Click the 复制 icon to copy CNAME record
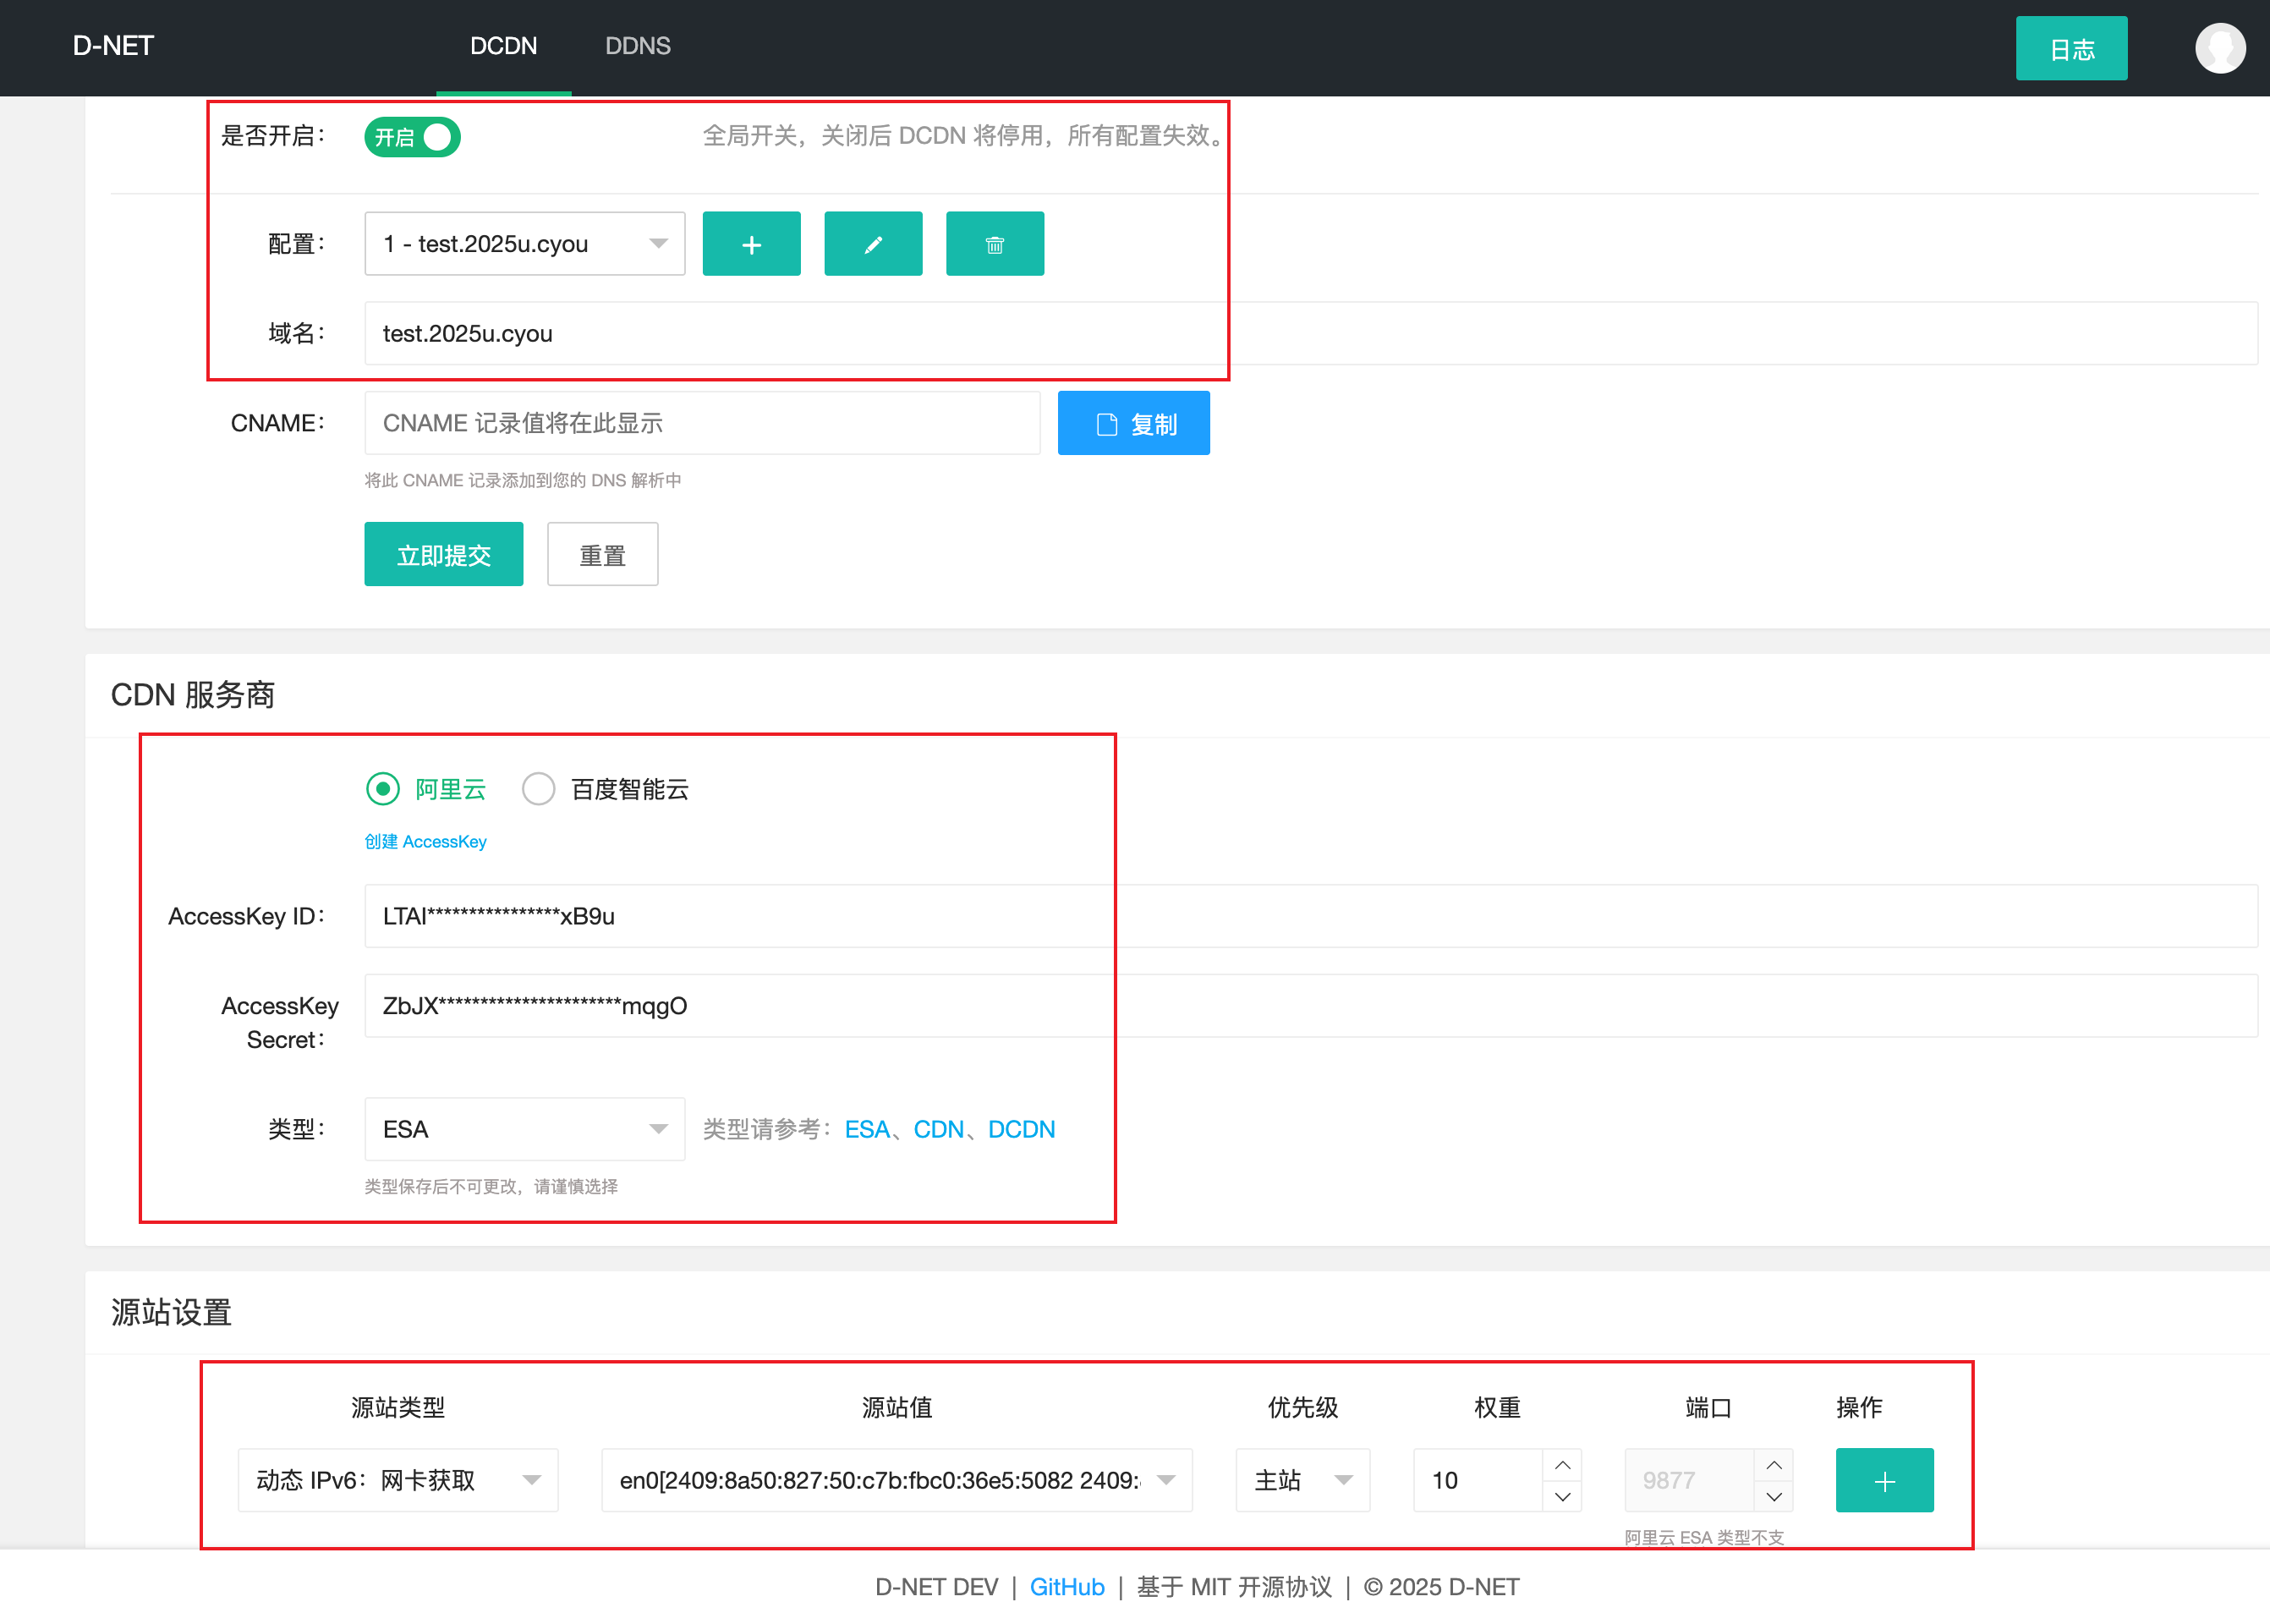Screen dimensions: 2270x1624 [x=1133, y=422]
